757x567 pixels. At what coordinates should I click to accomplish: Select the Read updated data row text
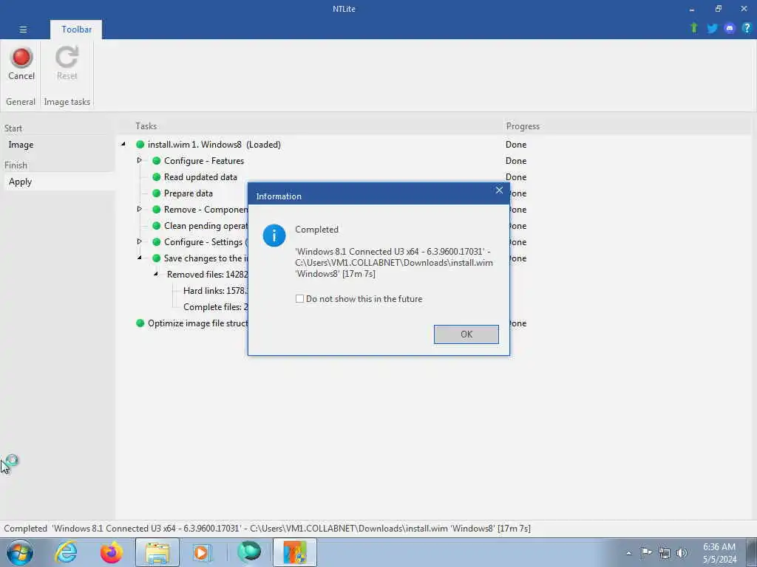[200, 177]
